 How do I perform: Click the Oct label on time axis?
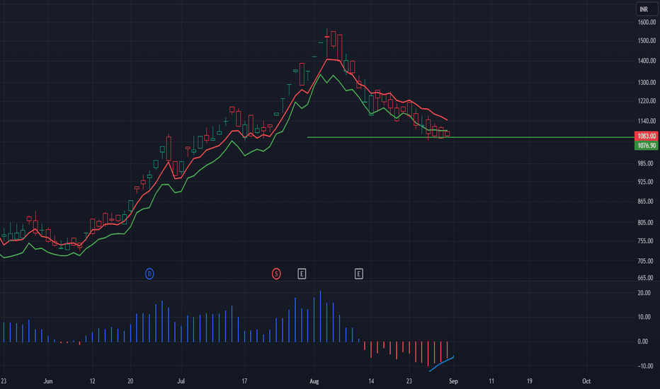586,381
